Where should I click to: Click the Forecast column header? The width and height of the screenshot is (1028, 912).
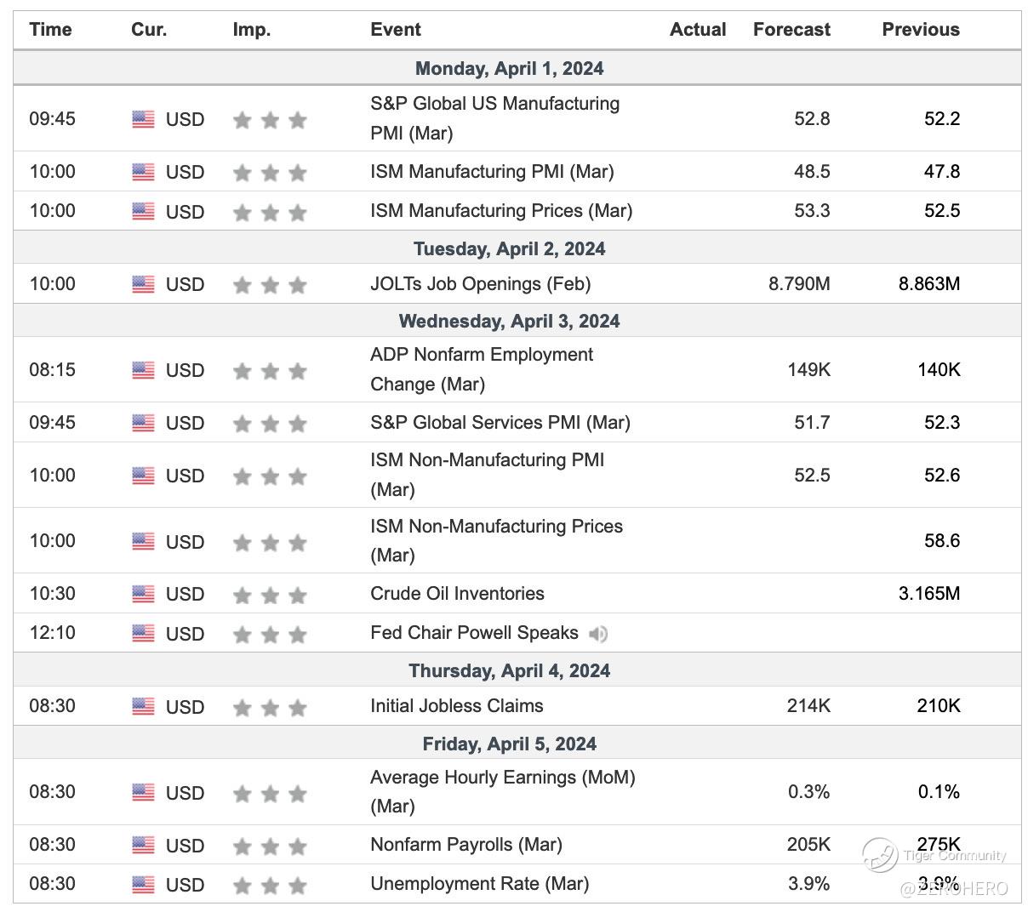pyautogui.click(x=791, y=30)
